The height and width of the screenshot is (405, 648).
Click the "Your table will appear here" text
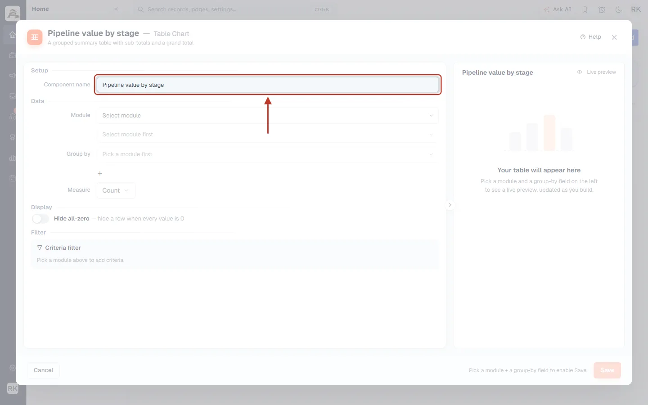pyautogui.click(x=539, y=170)
